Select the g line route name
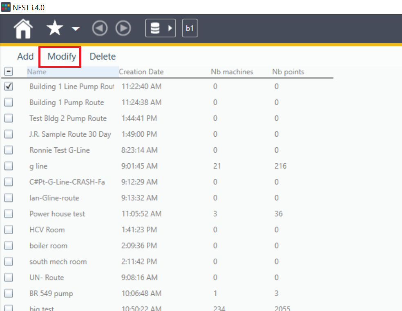Viewport: 402px width, 311px height. click(x=38, y=166)
